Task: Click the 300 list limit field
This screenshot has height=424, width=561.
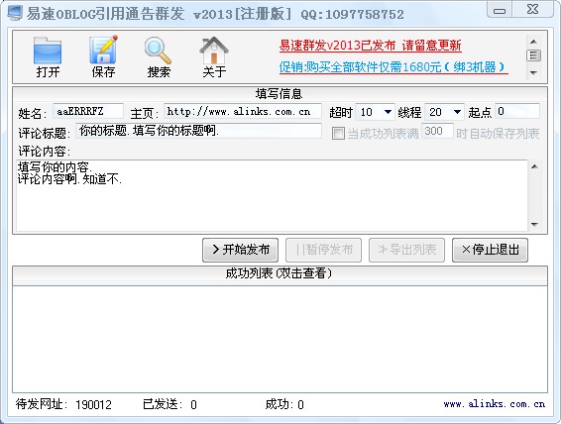Action: click(x=437, y=131)
